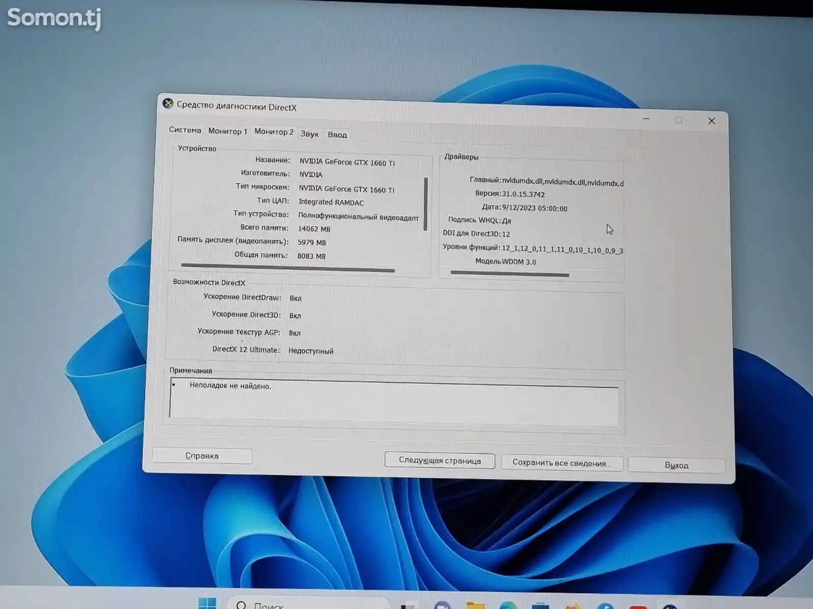
Task: Click the driver date 9/12/2023 05:00:00
Action: (x=535, y=208)
